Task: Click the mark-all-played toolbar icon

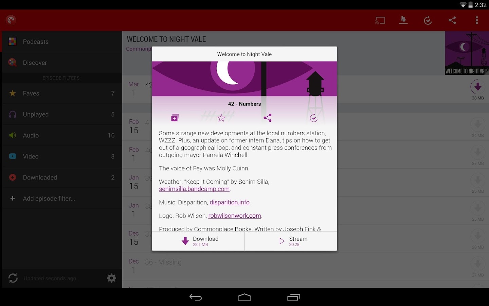Action: (x=428, y=20)
